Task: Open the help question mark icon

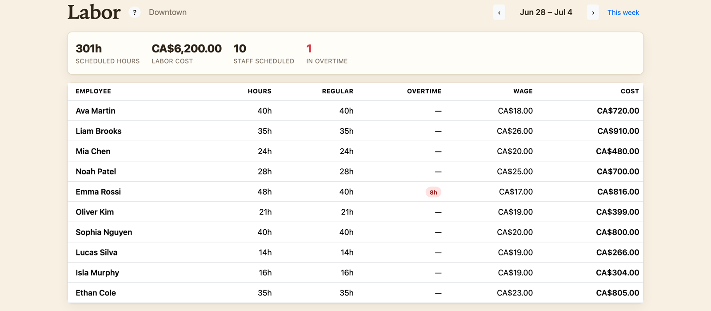Action: point(135,12)
